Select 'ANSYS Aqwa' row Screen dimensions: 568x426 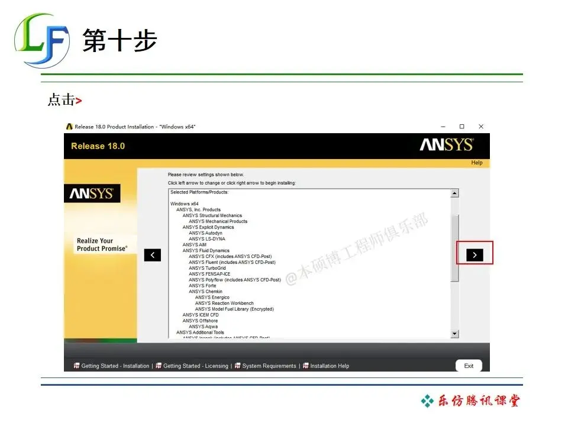click(x=203, y=327)
